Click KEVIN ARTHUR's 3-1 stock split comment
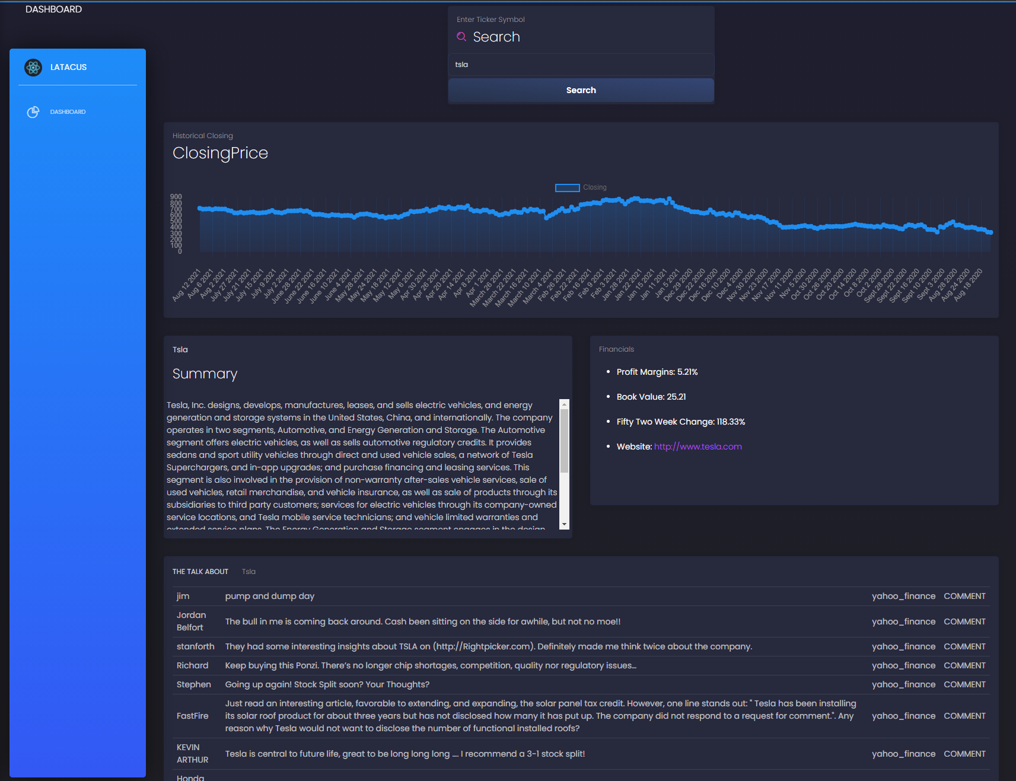Viewport: 1016px width, 781px height. pyautogui.click(x=405, y=754)
